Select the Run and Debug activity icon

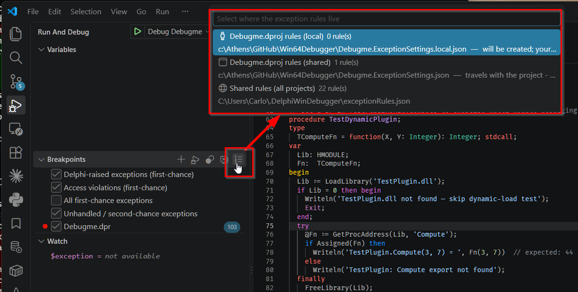(16, 105)
